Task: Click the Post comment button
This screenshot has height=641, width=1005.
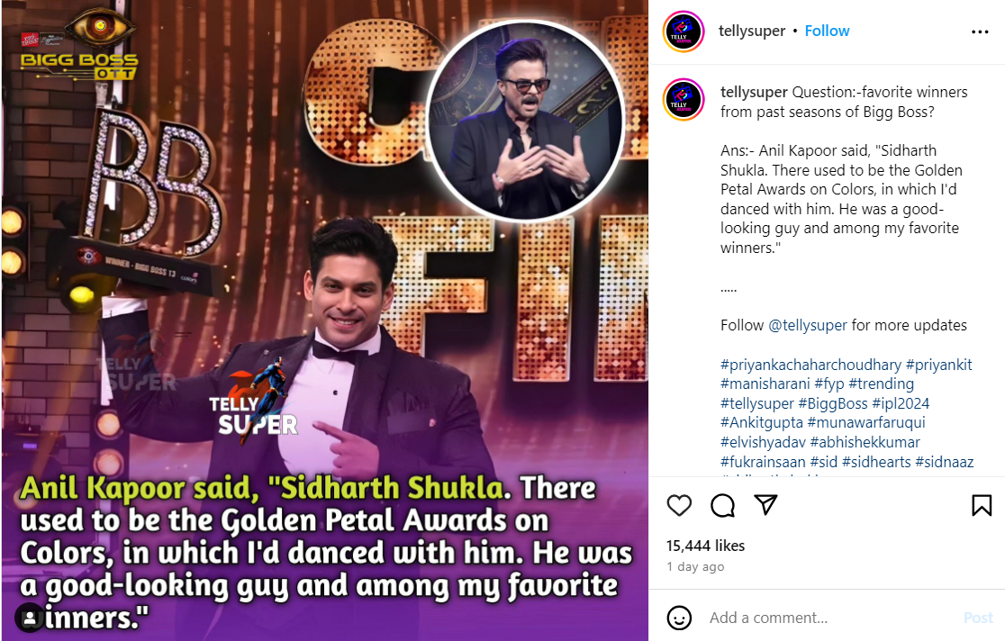Action: click(978, 618)
